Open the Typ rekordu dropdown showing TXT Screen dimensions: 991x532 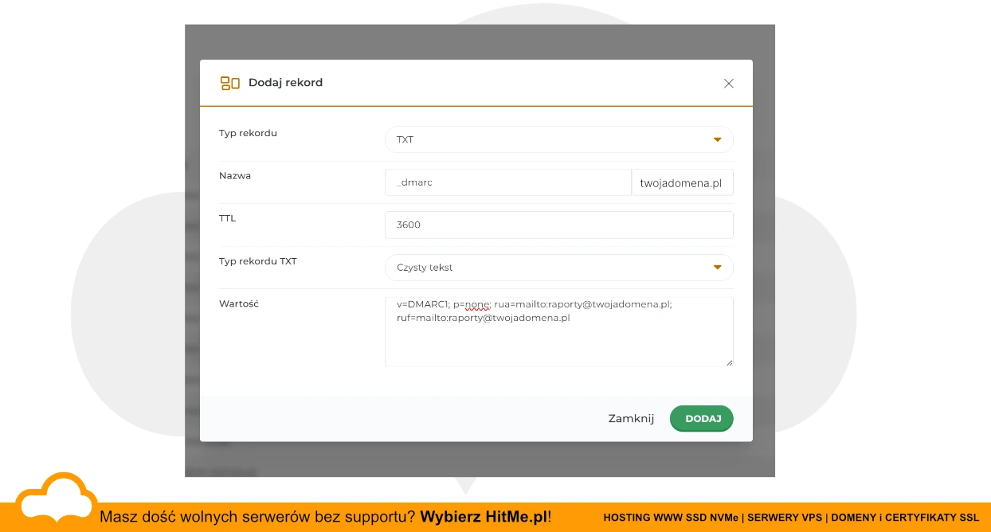click(558, 139)
